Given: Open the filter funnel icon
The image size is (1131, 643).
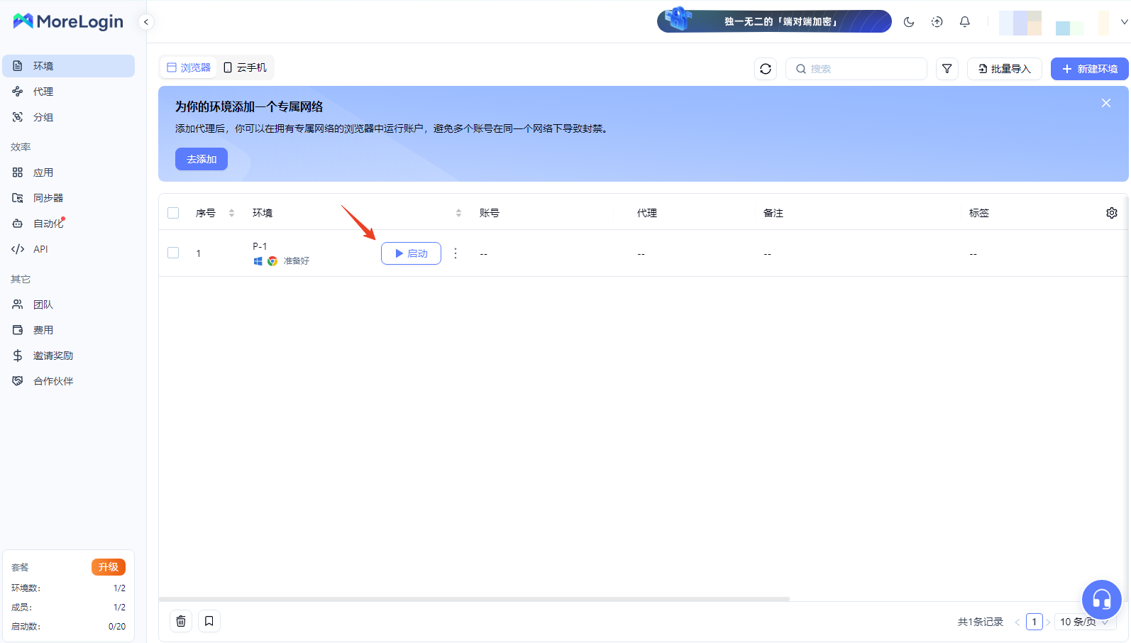Looking at the screenshot, I should click(947, 69).
